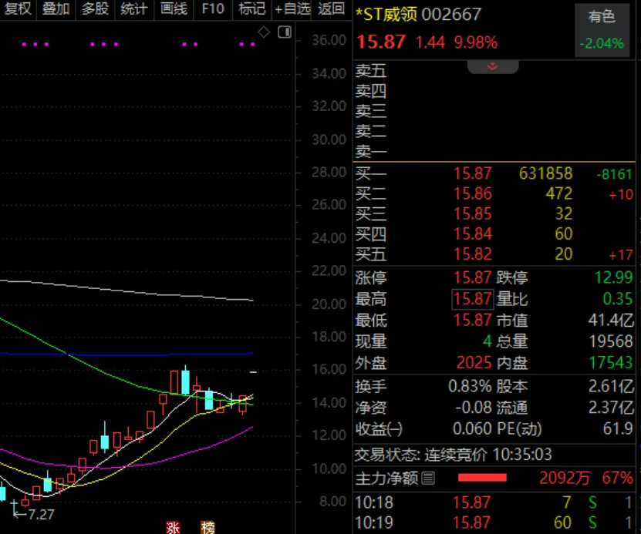Open 主力净额 detail list icon

pos(428,478)
